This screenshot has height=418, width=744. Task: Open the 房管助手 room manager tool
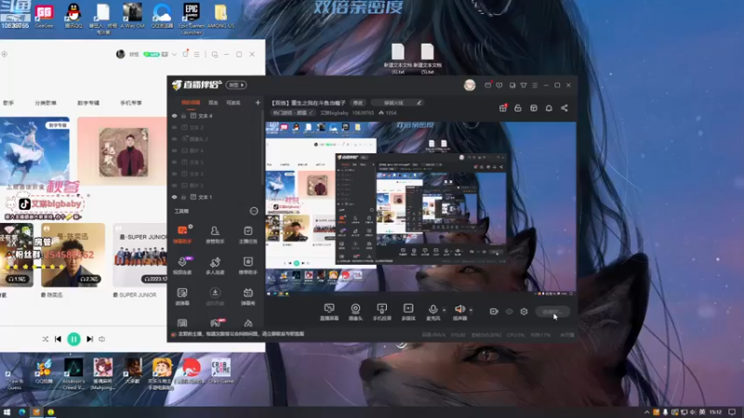pyautogui.click(x=215, y=234)
